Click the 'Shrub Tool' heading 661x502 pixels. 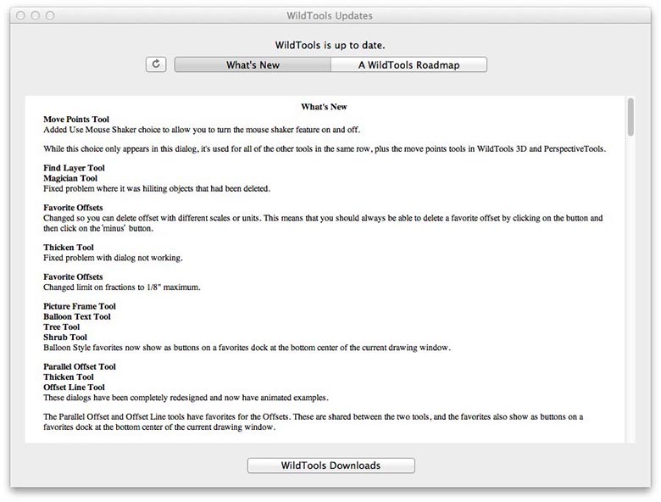click(65, 337)
